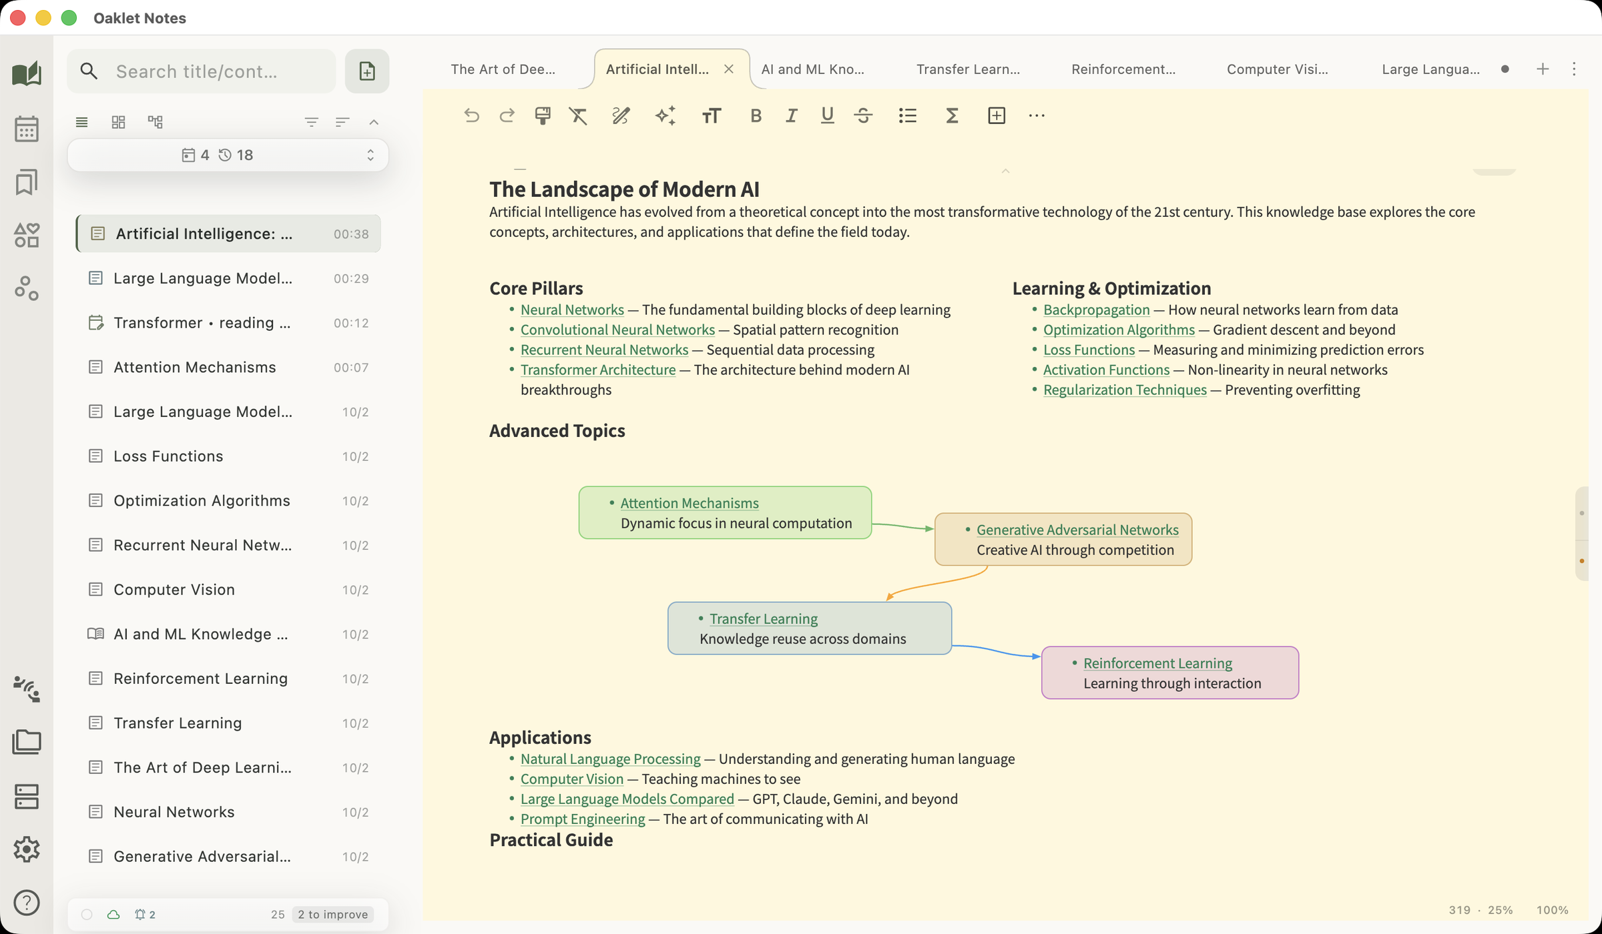Image resolution: width=1602 pixels, height=934 pixels.
Task: Open the Loss Functions note in sidebar
Action: pyautogui.click(x=228, y=456)
